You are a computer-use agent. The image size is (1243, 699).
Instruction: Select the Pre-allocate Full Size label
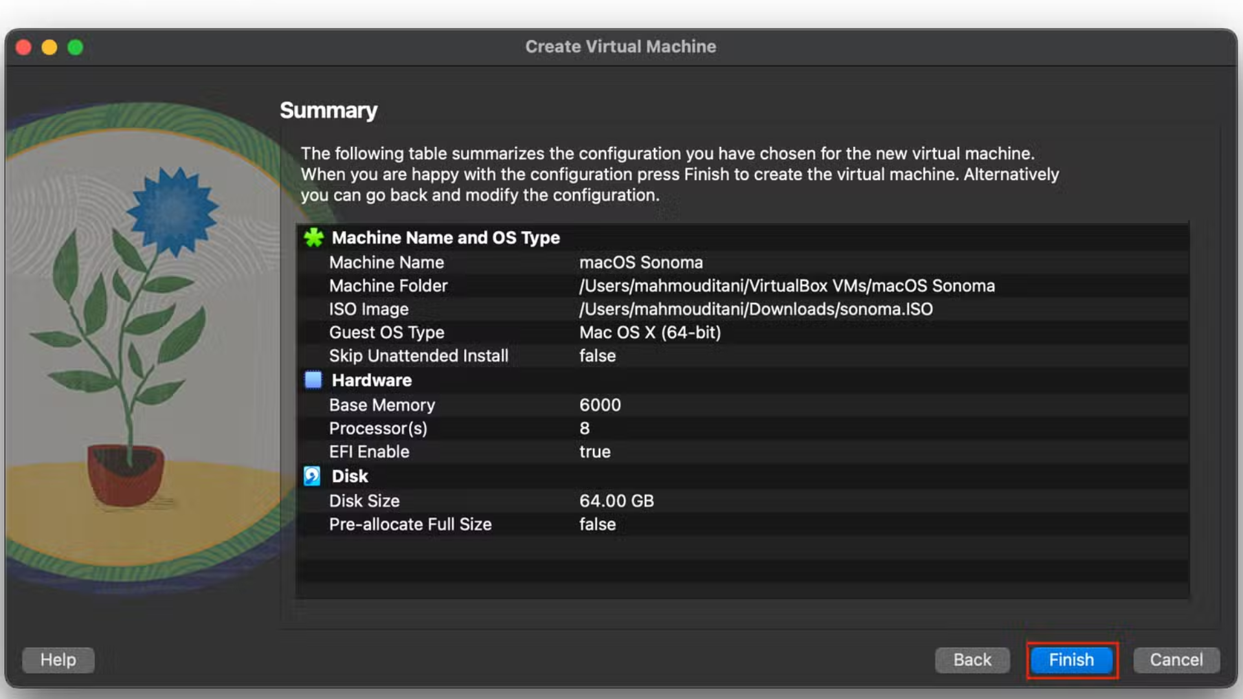point(410,524)
